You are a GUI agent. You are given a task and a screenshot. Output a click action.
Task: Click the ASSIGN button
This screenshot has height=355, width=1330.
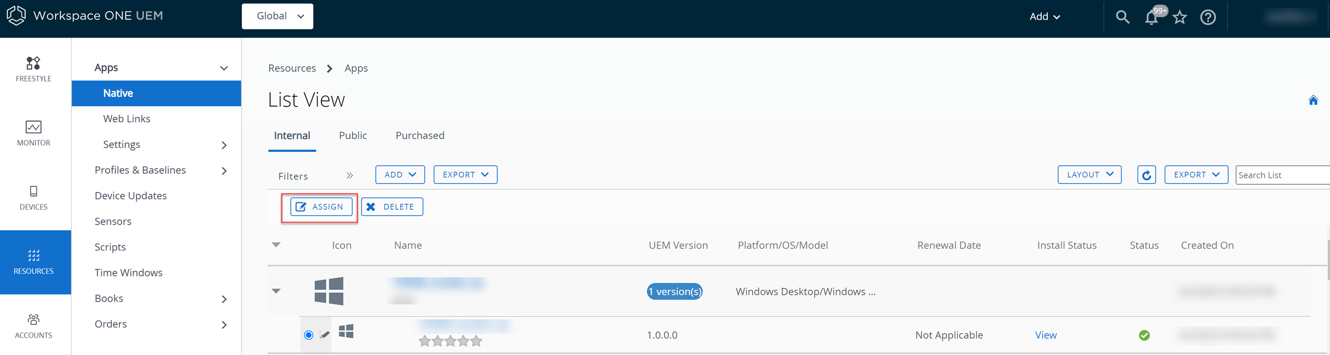coord(321,207)
